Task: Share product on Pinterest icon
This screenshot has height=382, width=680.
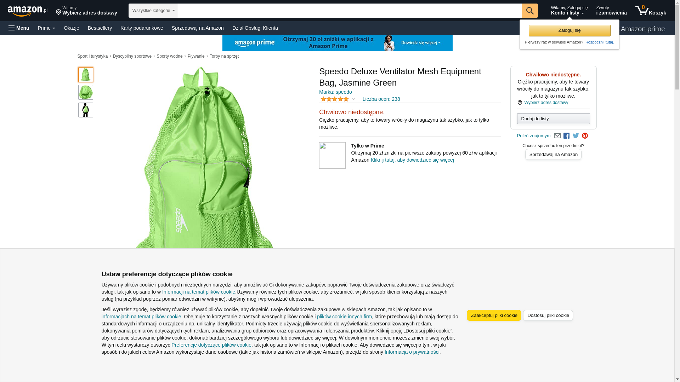Action: 585,136
